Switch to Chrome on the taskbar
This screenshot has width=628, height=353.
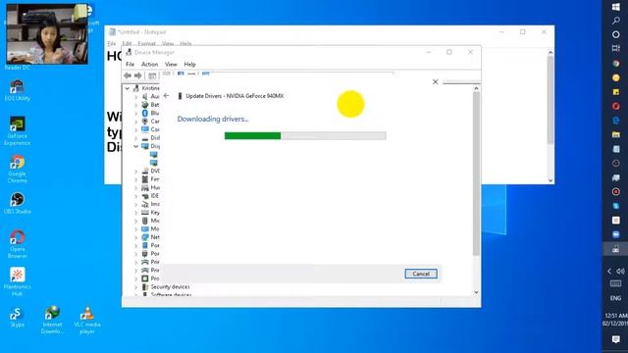click(615, 64)
